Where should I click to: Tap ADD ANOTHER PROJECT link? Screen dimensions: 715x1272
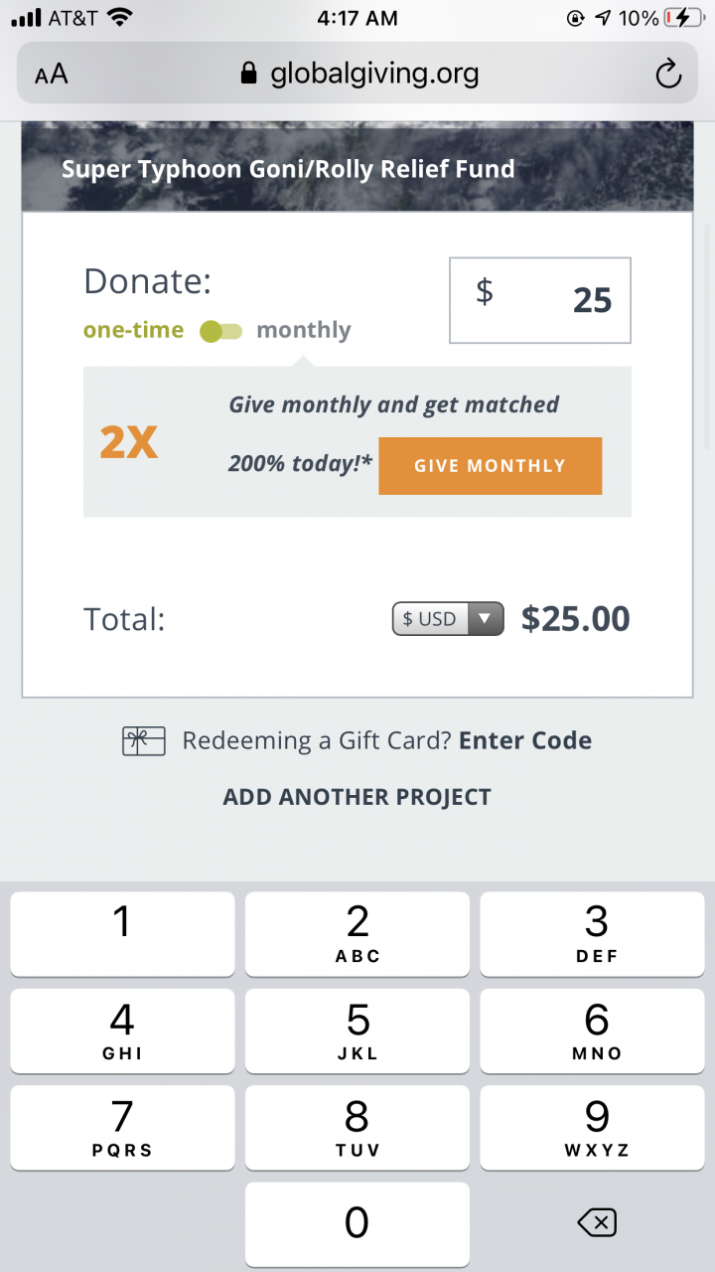(x=357, y=797)
